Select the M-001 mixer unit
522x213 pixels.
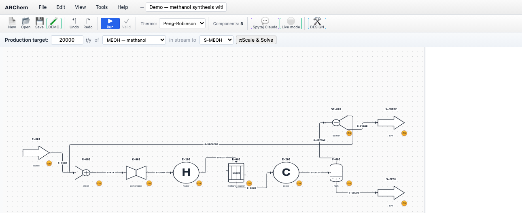pos(86,173)
